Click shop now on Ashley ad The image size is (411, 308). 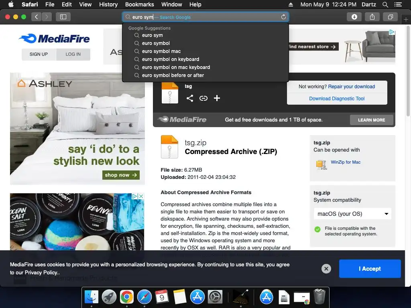coord(121,175)
